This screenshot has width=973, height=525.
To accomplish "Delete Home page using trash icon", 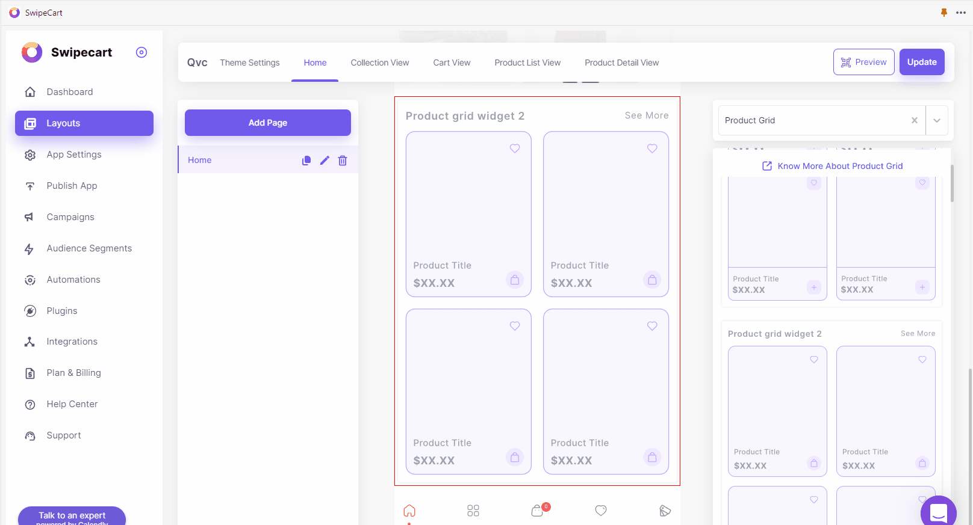I will tap(343, 161).
